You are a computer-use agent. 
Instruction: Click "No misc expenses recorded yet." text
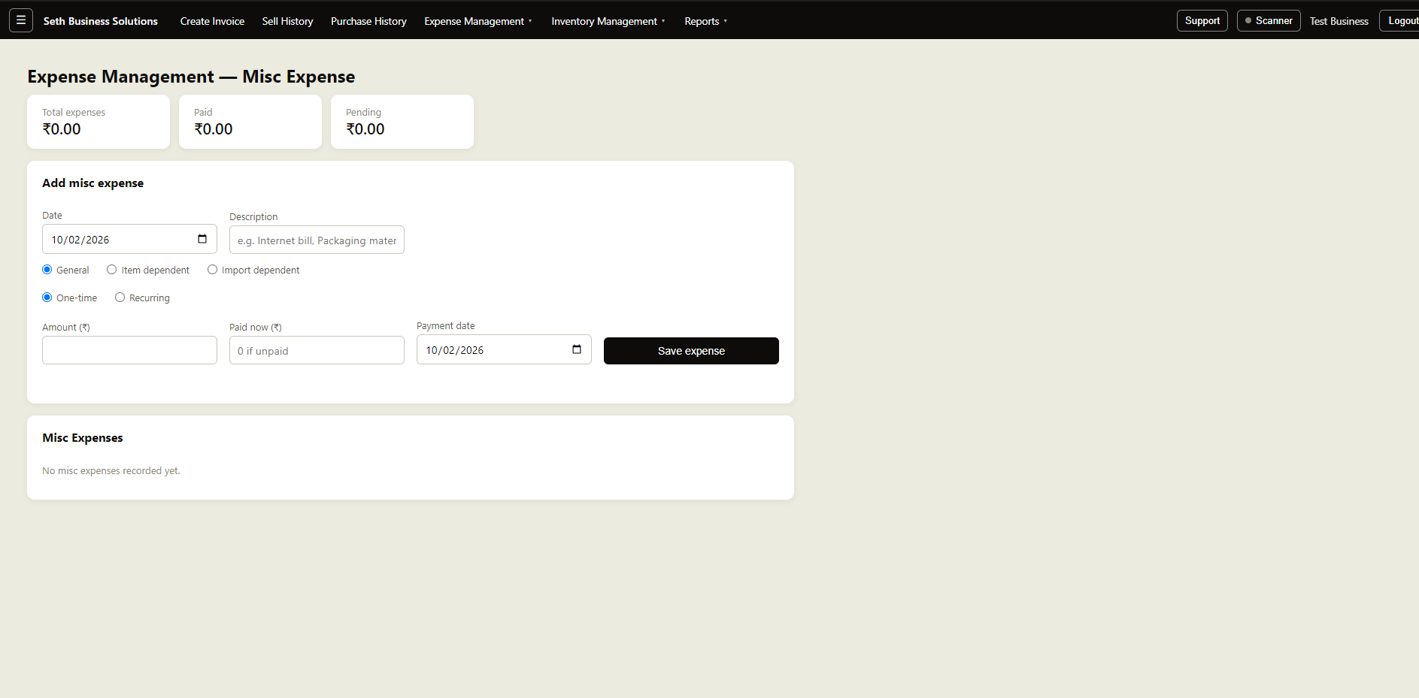click(111, 471)
